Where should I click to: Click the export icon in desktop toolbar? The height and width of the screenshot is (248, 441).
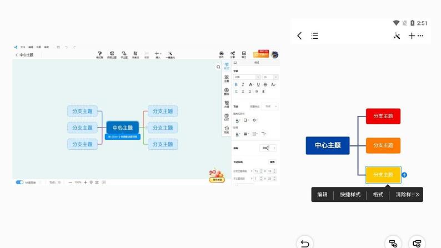click(244, 54)
